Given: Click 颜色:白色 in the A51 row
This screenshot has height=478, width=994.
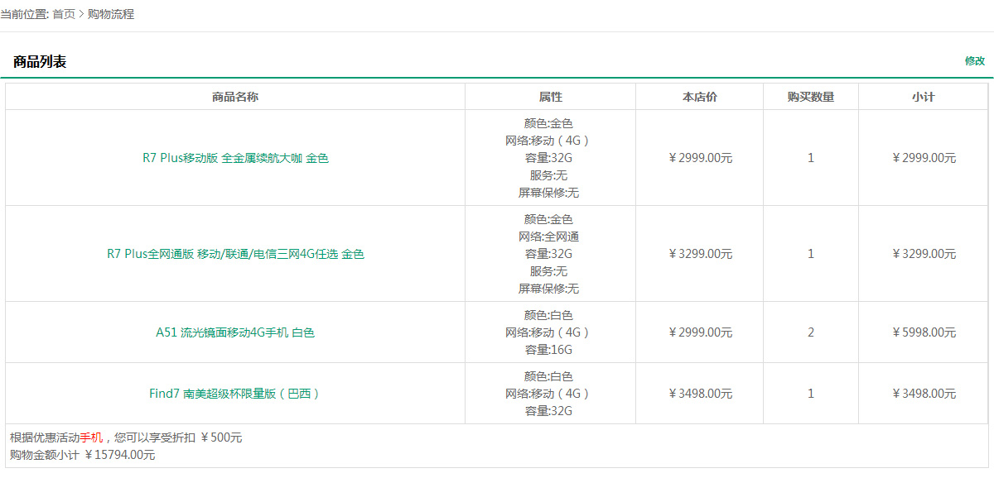Looking at the screenshot, I should [548, 315].
